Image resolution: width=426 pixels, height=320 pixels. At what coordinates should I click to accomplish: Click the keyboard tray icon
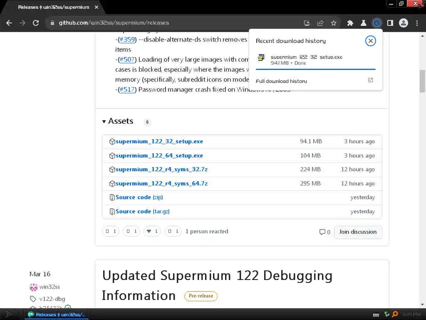click(376, 315)
